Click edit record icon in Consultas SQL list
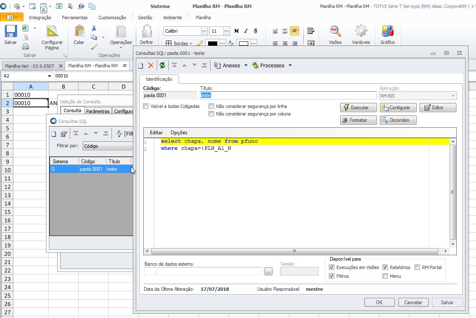 (x=64, y=134)
